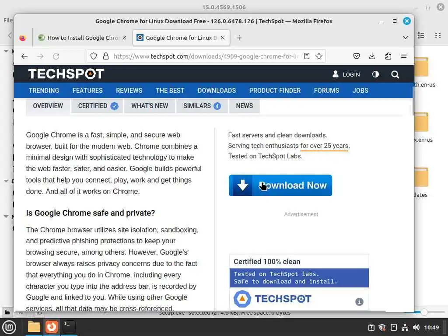This screenshot has height=336, width=448.
Task: Open the Pocket save icon
Action: tap(356, 56)
